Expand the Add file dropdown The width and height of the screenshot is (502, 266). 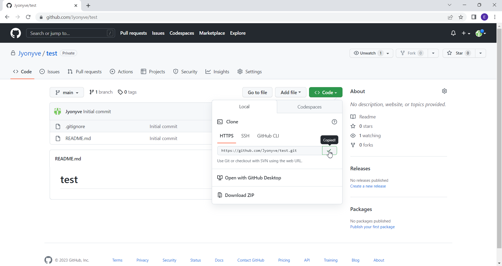pyautogui.click(x=290, y=92)
